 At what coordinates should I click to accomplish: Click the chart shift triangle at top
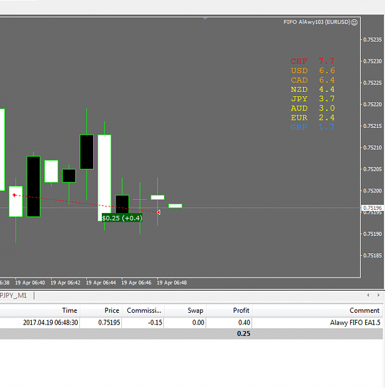tap(205, 18)
